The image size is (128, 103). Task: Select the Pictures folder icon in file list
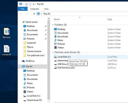pyautogui.click(x=55, y=44)
